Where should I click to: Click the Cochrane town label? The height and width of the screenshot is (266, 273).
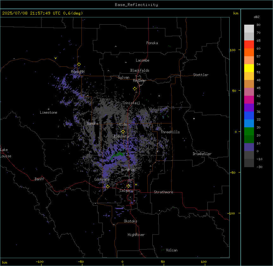[102, 179]
